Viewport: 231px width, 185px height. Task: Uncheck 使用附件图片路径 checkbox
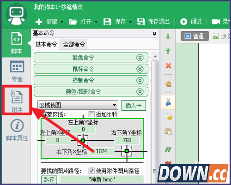(x=91, y=171)
